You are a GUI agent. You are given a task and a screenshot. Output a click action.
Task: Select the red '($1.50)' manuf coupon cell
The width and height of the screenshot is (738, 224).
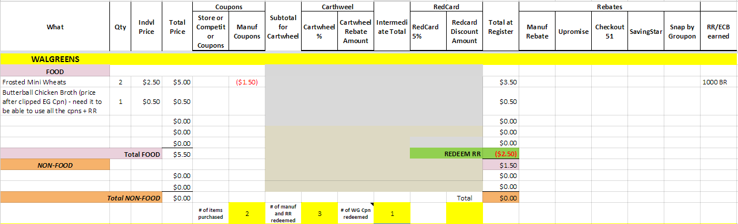click(247, 82)
